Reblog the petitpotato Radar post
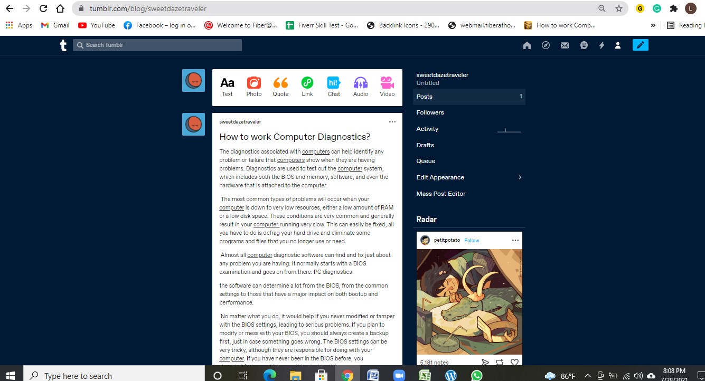The image size is (705, 381). tap(500, 362)
